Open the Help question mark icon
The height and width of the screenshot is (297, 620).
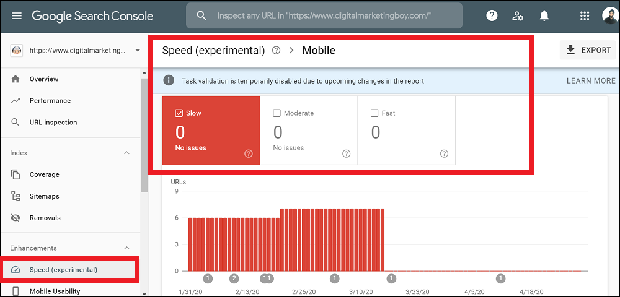click(x=492, y=15)
